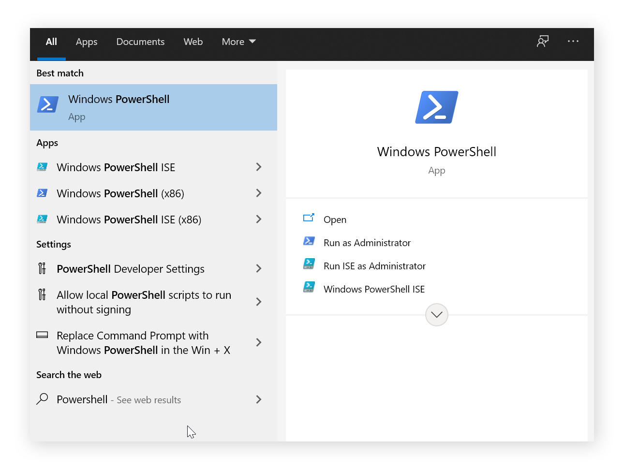624x469 pixels.
Task: Open the feedback icon in top right corner
Action: pos(543,42)
